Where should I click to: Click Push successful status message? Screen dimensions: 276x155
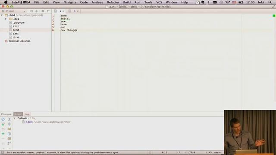(x=62, y=152)
